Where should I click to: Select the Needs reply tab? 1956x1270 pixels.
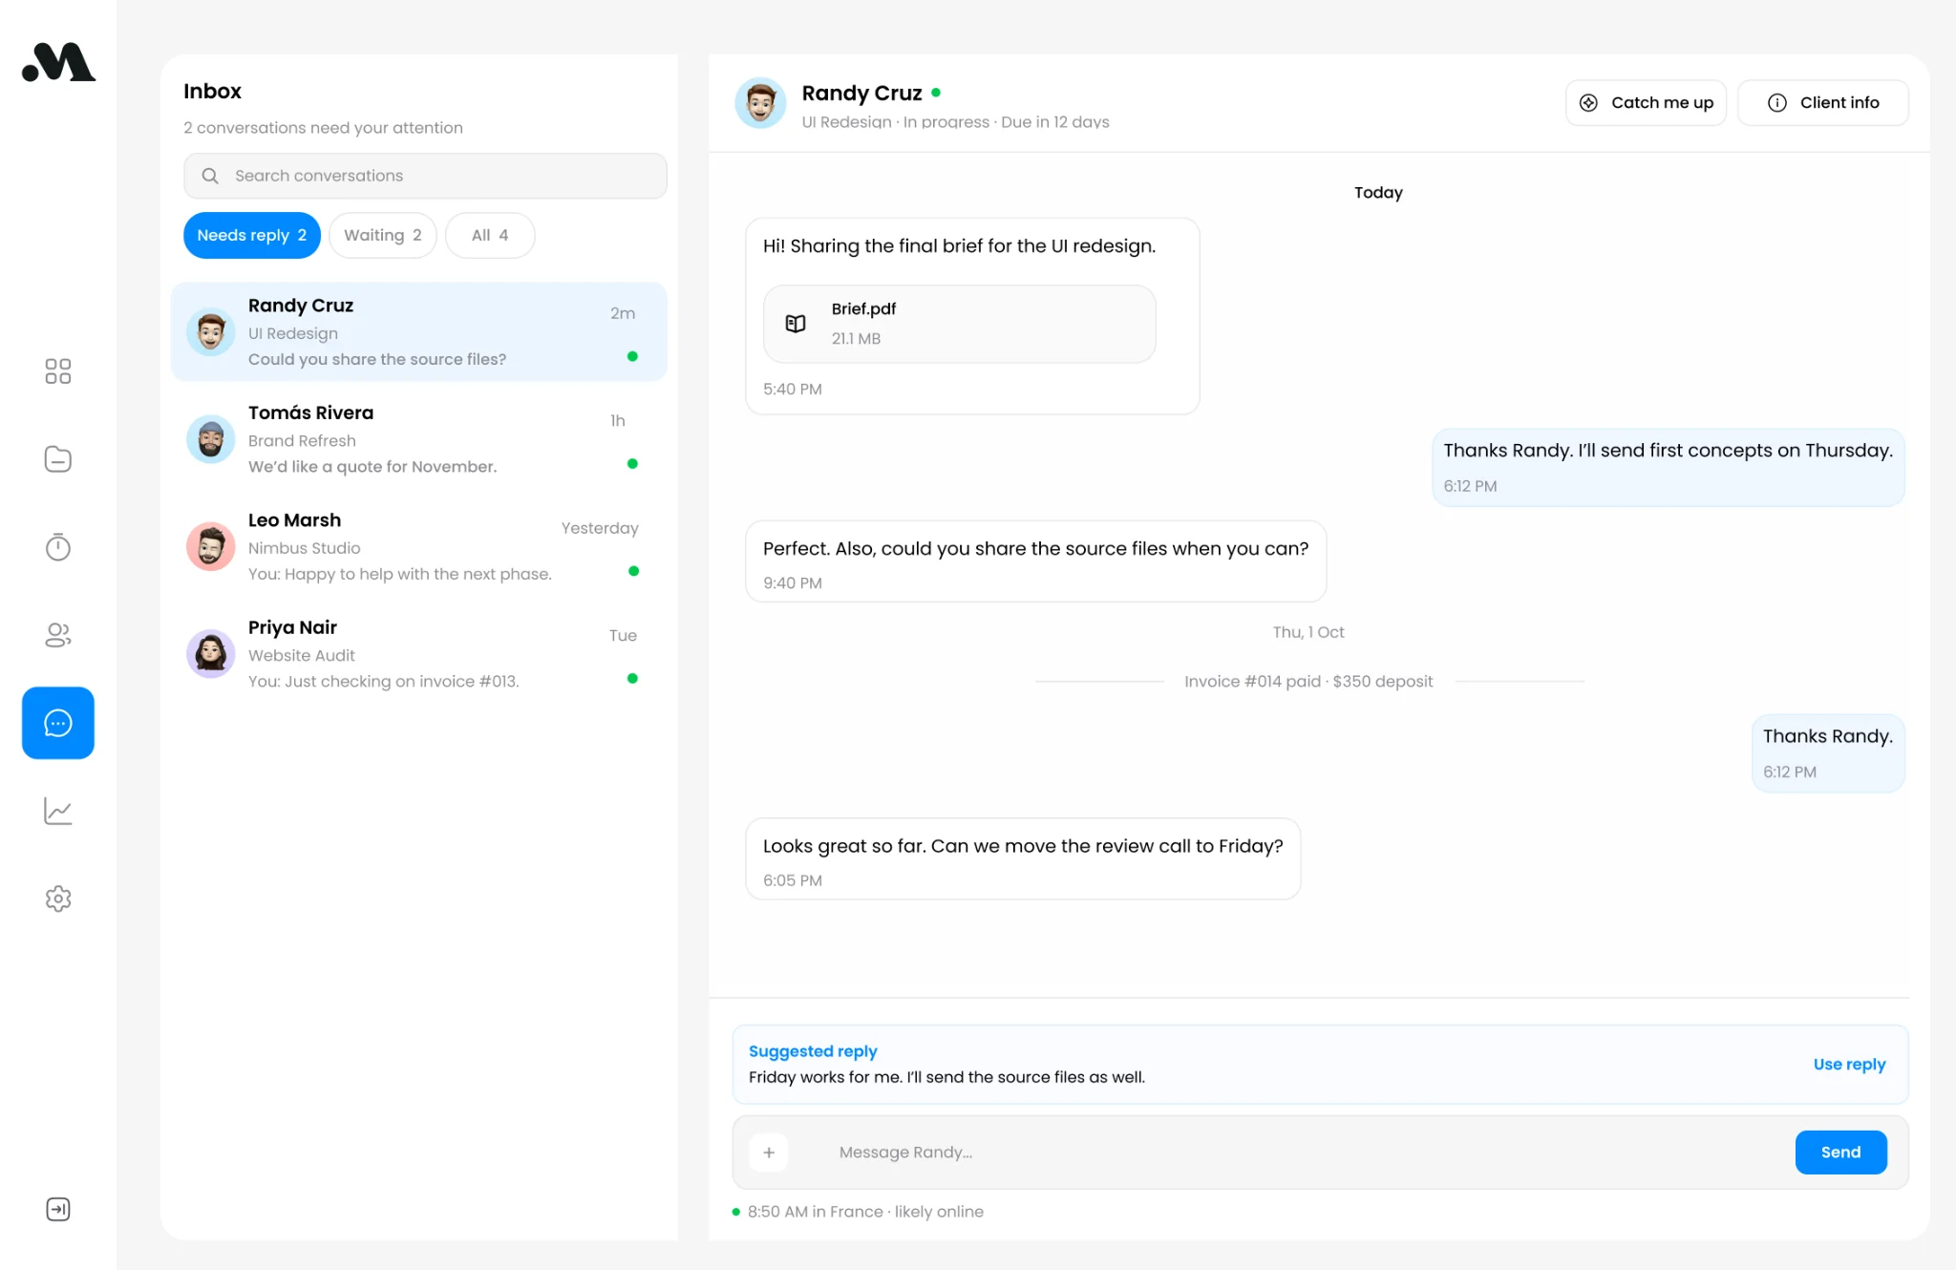252,235
